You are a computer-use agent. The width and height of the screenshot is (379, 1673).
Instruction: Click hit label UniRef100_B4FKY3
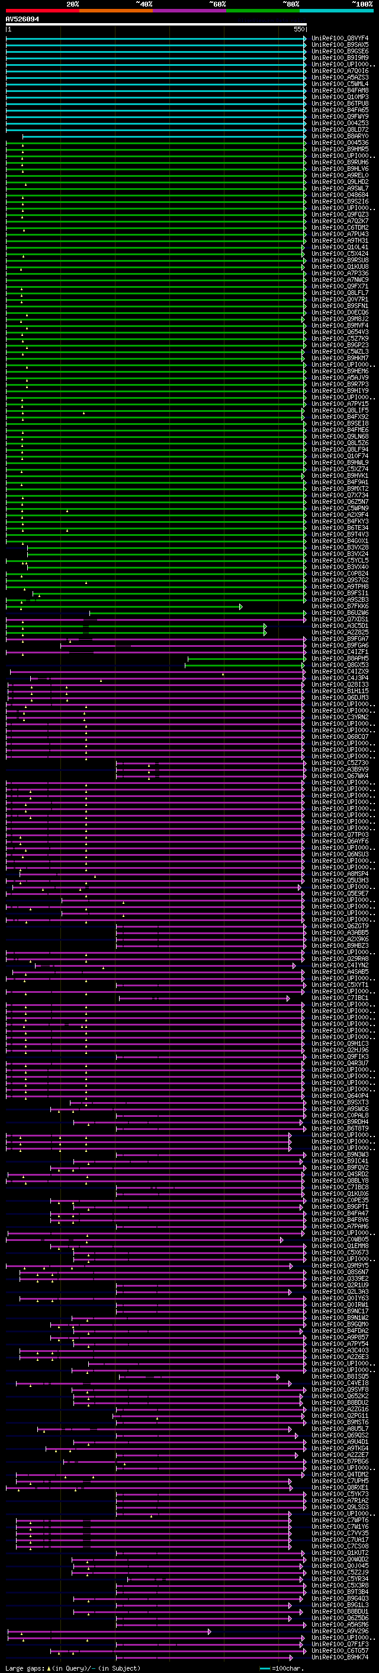340,522
